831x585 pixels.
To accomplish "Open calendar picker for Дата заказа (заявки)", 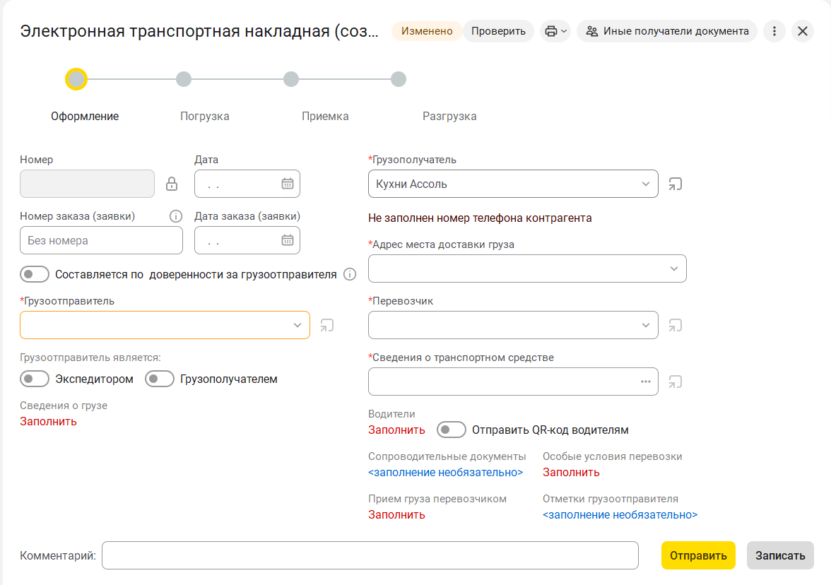I will point(287,240).
